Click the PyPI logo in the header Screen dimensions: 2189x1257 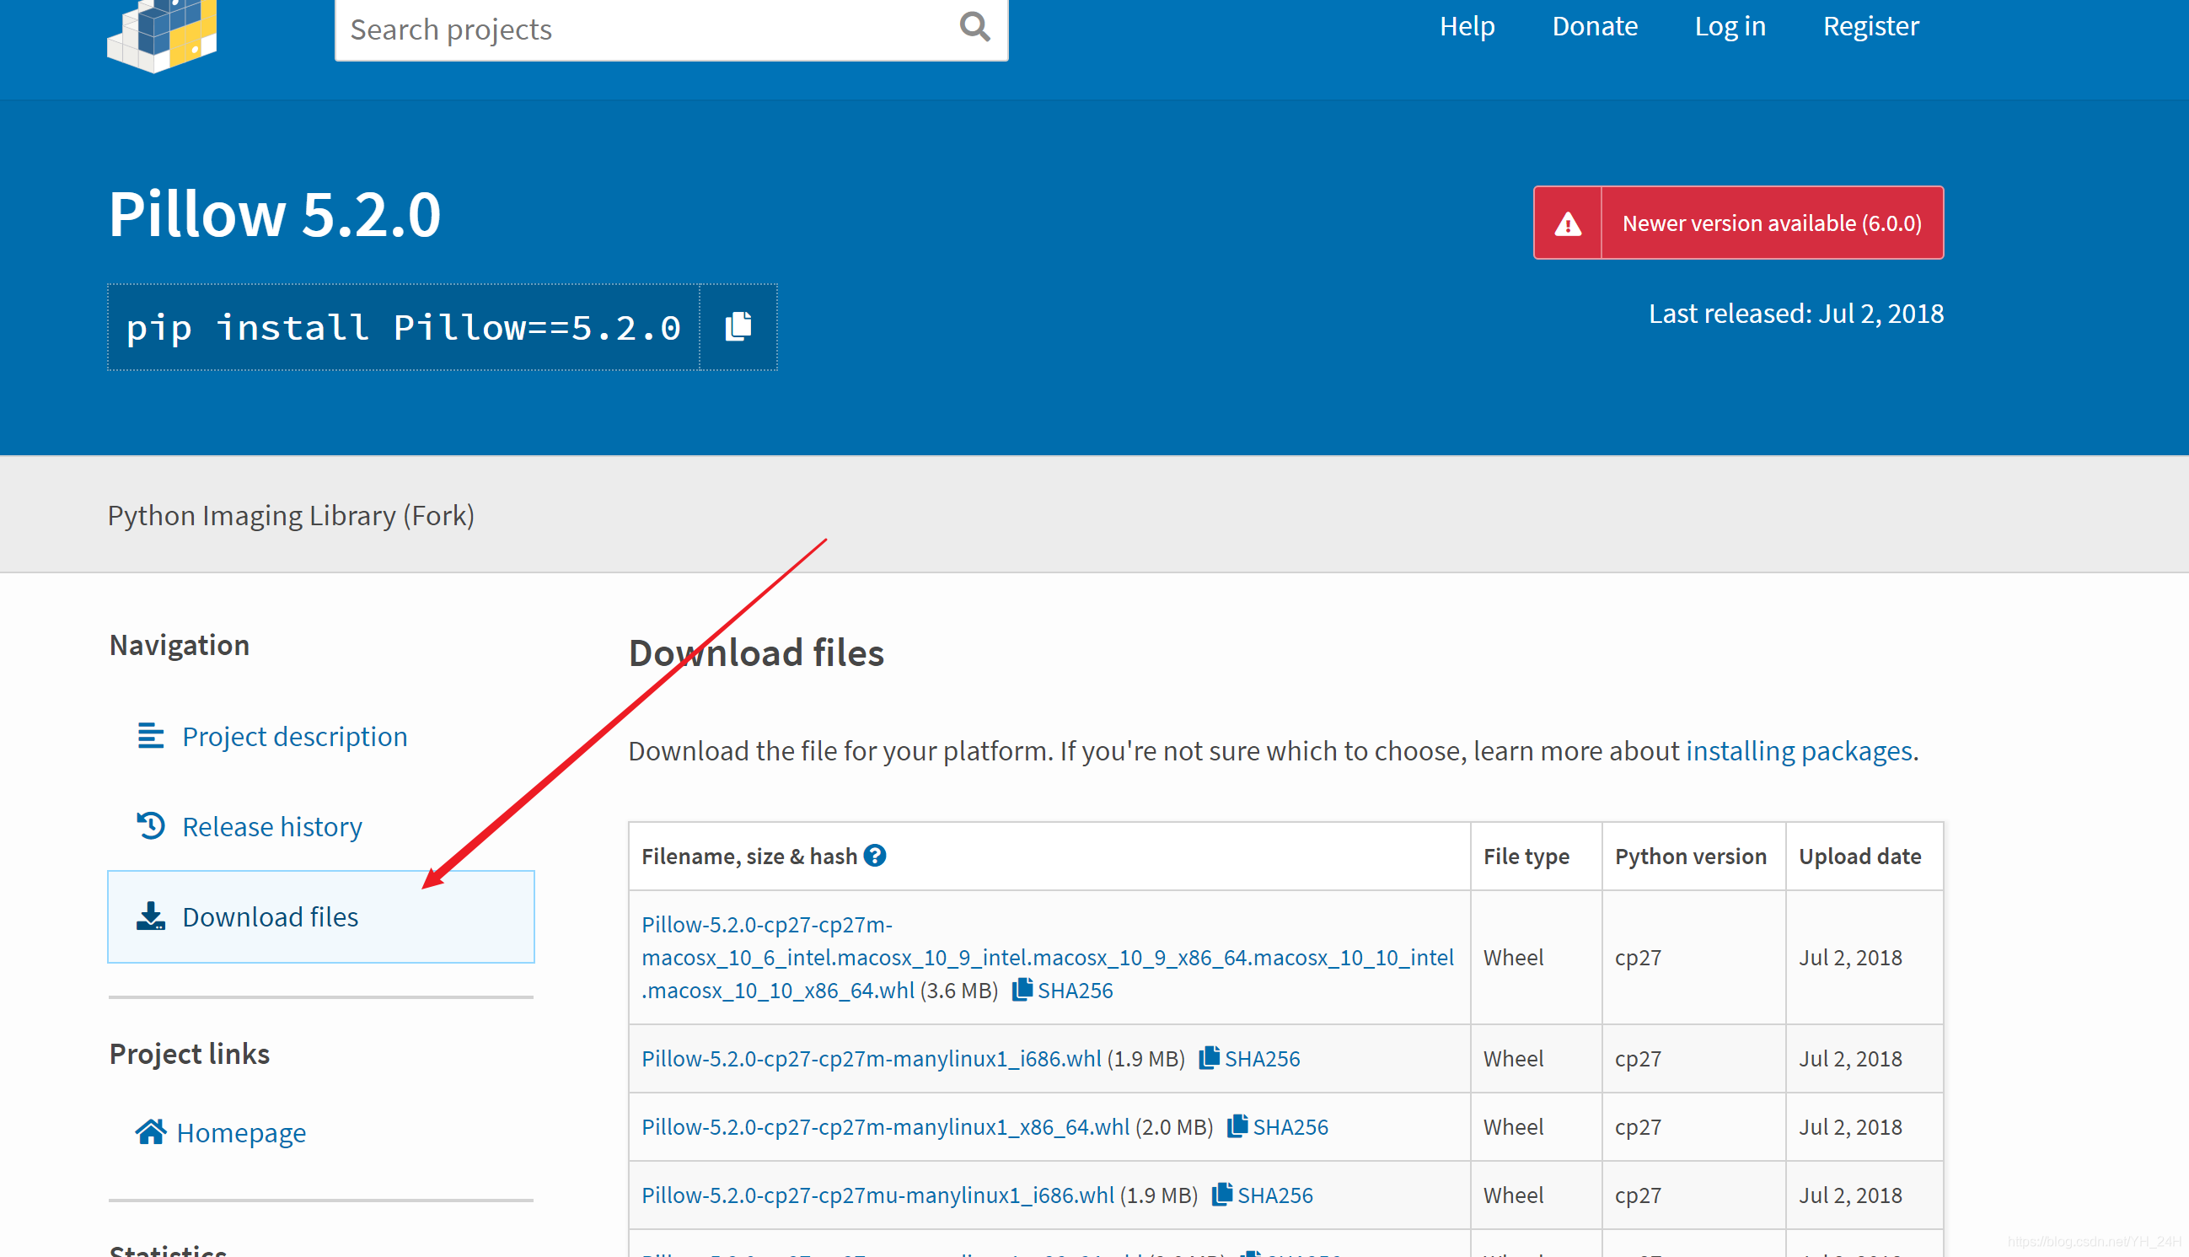[x=161, y=35]
